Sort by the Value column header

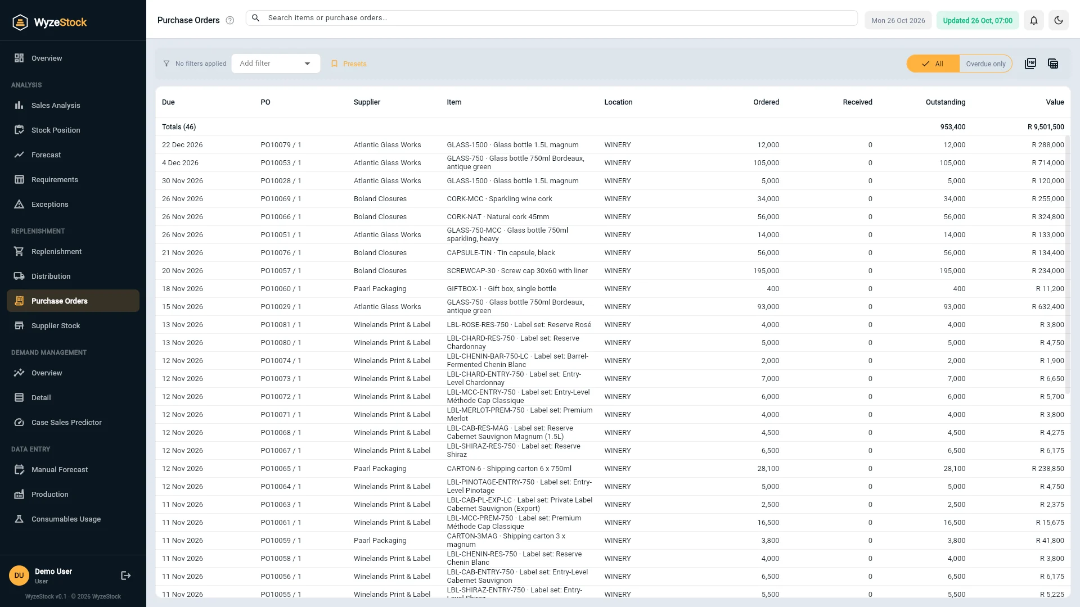coord(1055,102)
